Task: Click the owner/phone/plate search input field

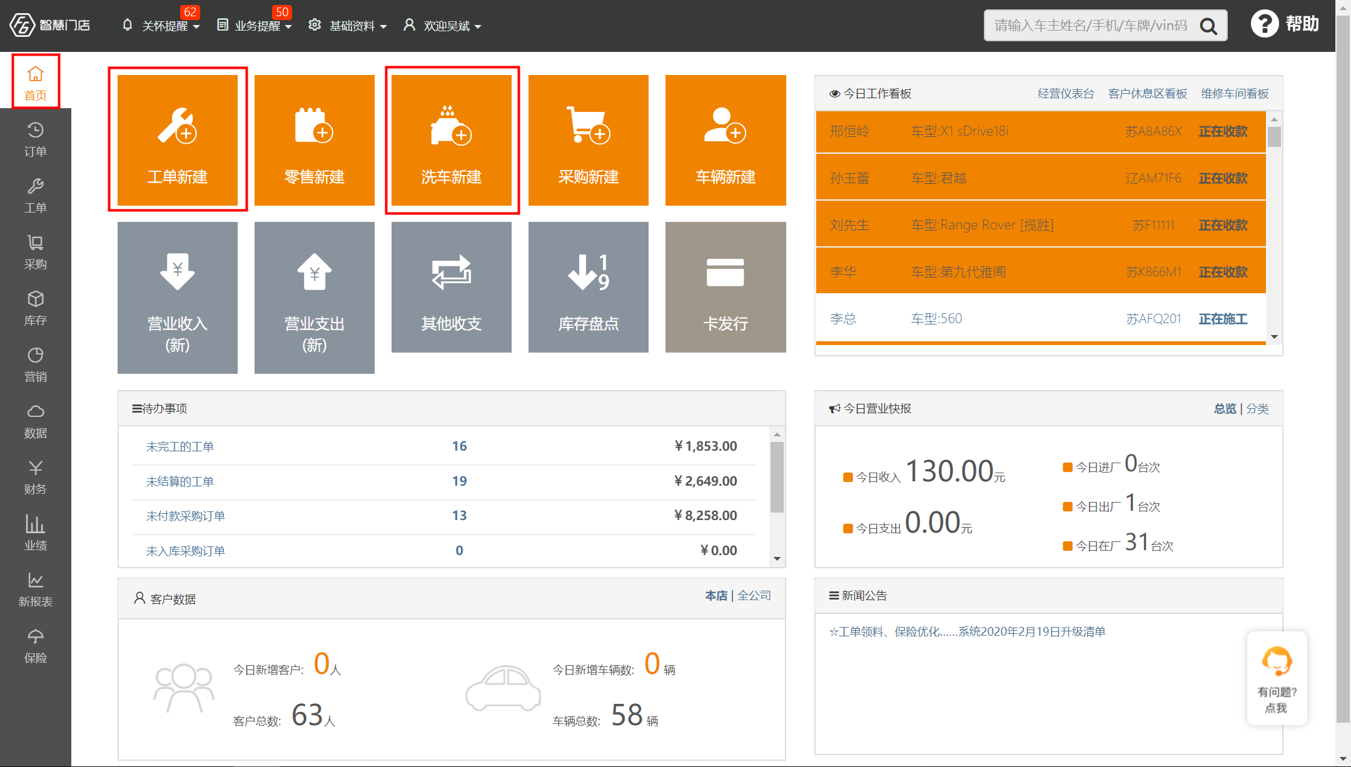Action: pos(1091,26)
